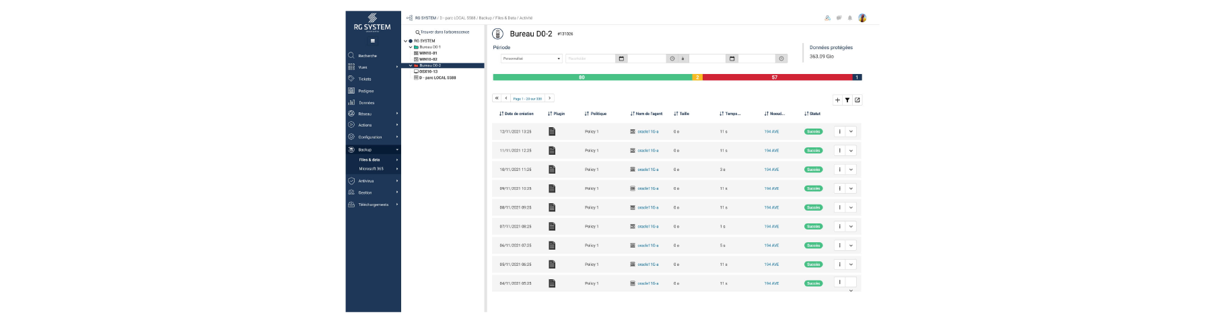Click the red 57 segment of status bar

point(774,77)
